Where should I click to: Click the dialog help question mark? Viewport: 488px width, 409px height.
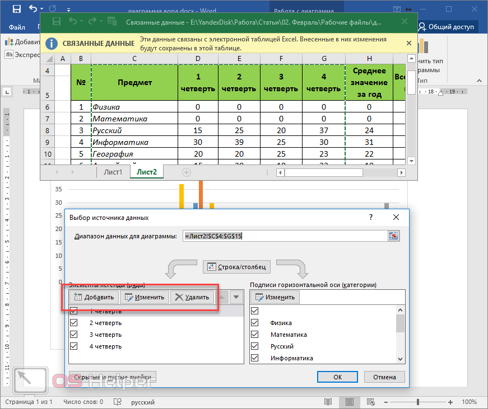click(x=370, y=217)
